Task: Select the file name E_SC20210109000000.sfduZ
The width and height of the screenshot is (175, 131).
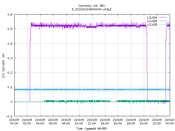Action: [92, 9]
